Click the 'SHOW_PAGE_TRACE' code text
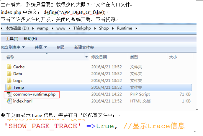Screen dimensions: 203x136 42,126
